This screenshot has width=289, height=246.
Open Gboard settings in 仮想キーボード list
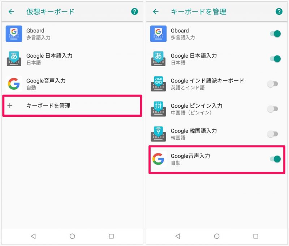(72, 34)
